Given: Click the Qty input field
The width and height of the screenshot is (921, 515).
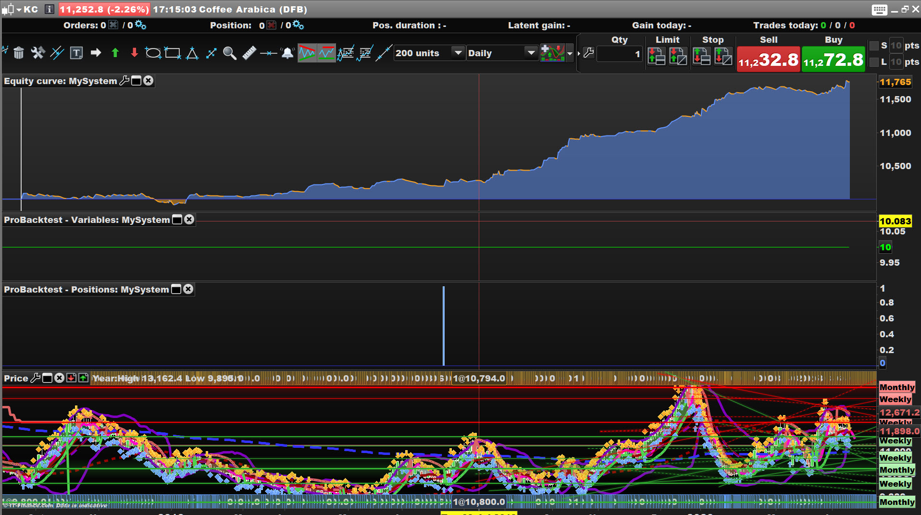Looking at the screenshot, I should point(620,54).
